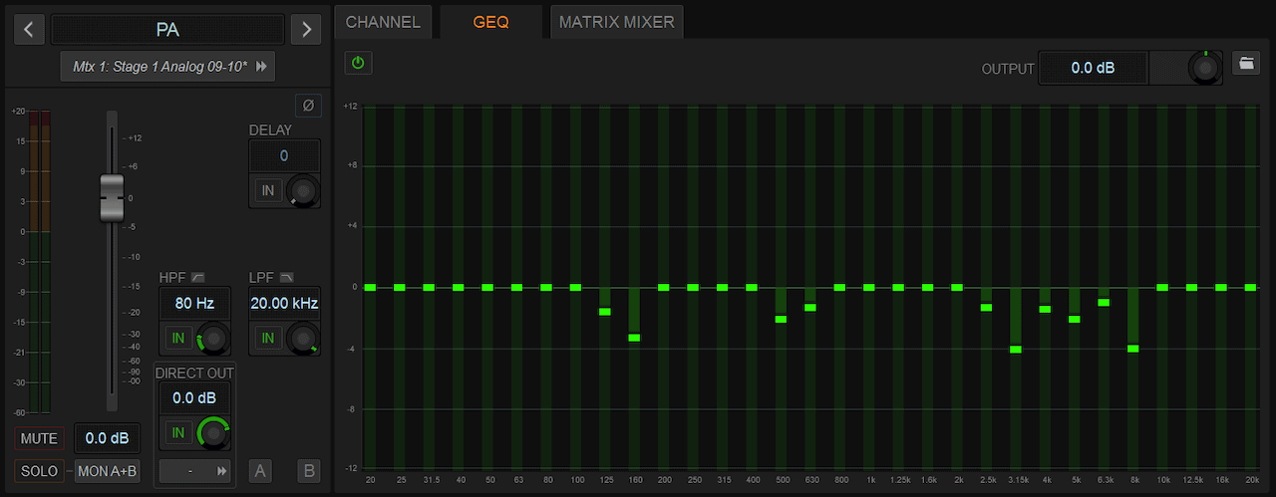Toggle the GEQ power button

point(358,63)
